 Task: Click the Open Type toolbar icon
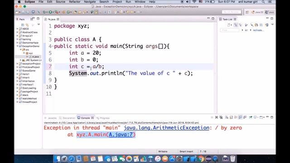pos(75,12)
